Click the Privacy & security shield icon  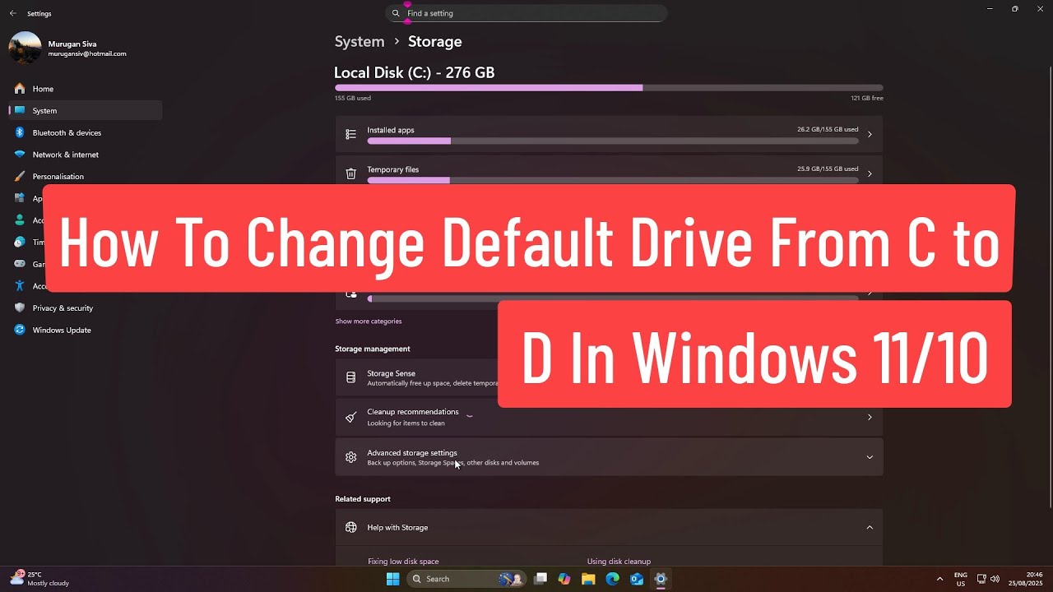tap(19, 308)
